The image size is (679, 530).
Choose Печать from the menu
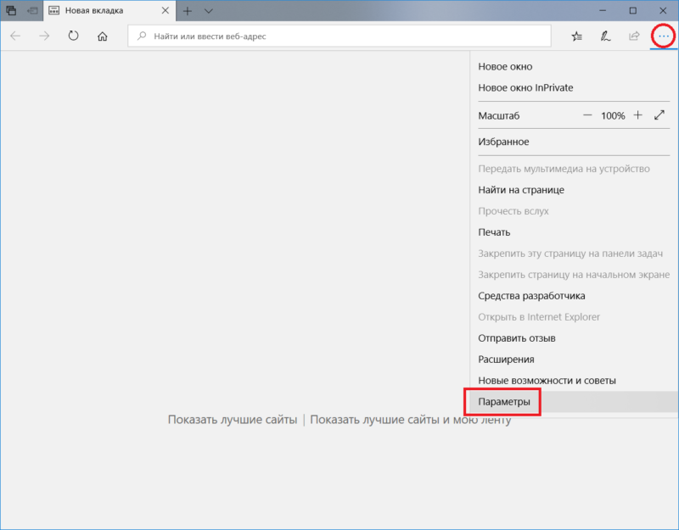pyautogui.click(x=575, y=232)
